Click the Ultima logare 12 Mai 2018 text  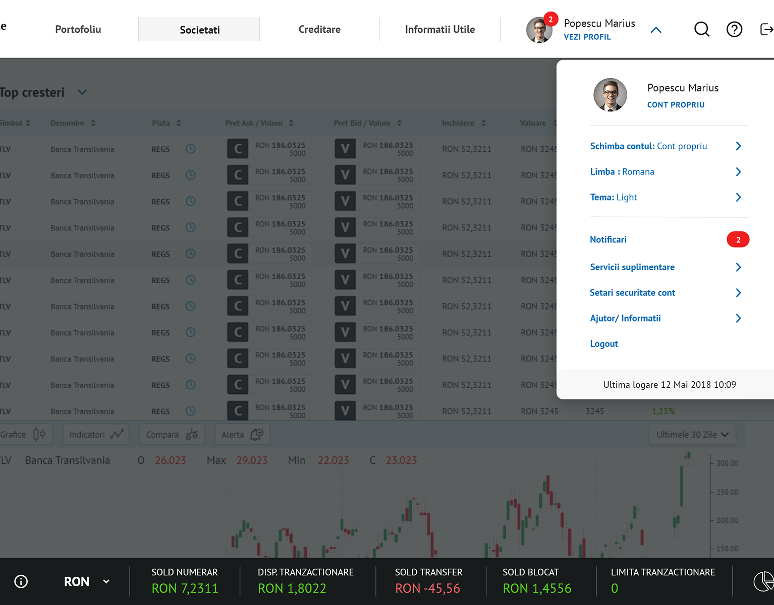[670, 385]
